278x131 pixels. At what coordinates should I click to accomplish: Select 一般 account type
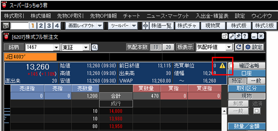tap(255, 81)
